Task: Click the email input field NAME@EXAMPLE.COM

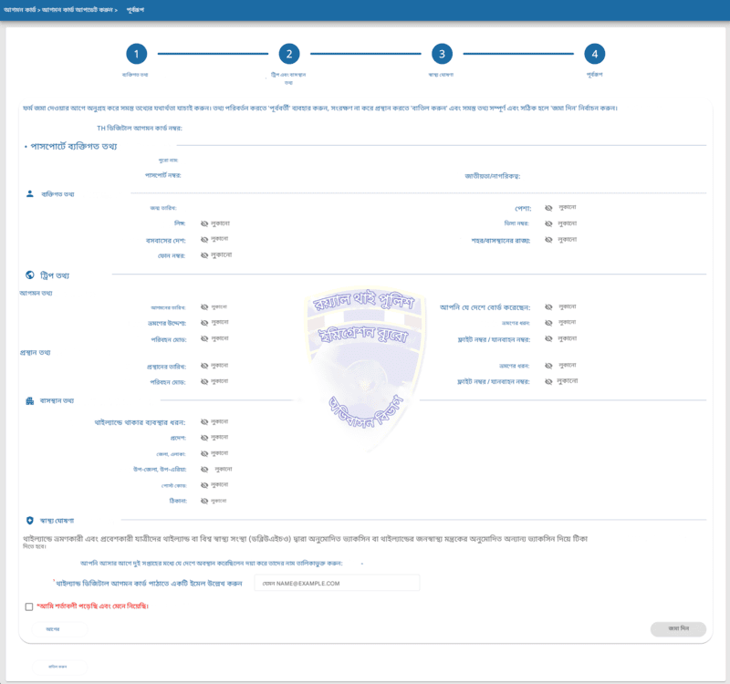Action: [x=337, y=583]
